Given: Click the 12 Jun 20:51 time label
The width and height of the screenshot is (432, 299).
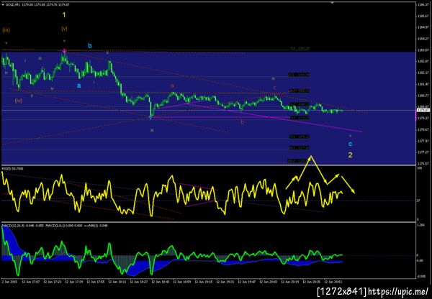Looking at the screenshot, I should point(333,282).
